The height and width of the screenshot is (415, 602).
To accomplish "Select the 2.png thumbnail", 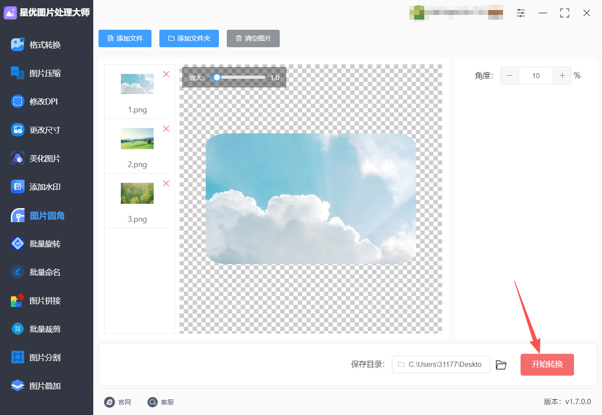I will tap(137, 139).
